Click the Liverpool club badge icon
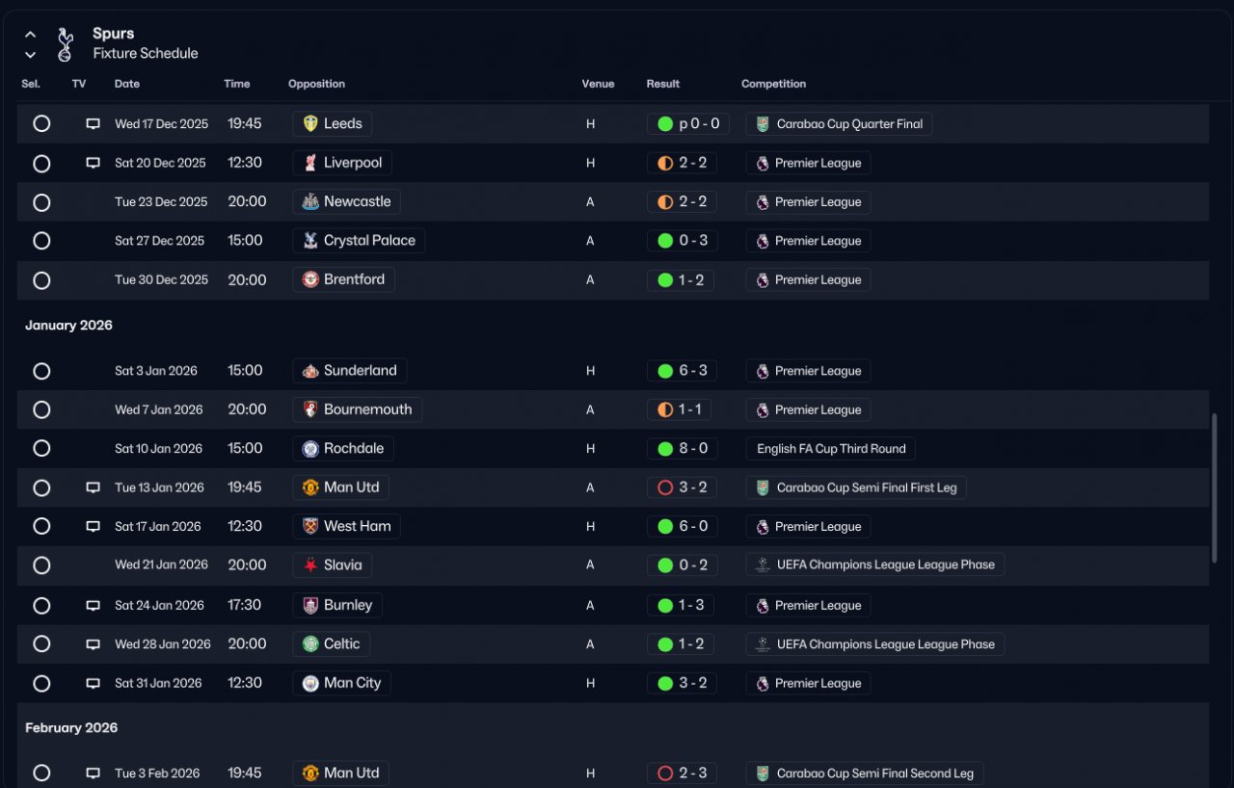The width and height of the screenshot is (1234, 788). point(309,163)
